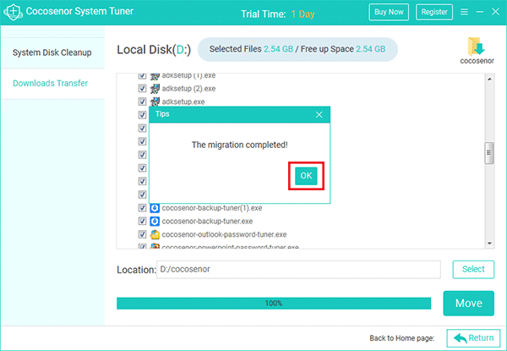This screenshot has height=351, width=507.
Task: Click Select to choose location
Action: (x=473, y=269)
